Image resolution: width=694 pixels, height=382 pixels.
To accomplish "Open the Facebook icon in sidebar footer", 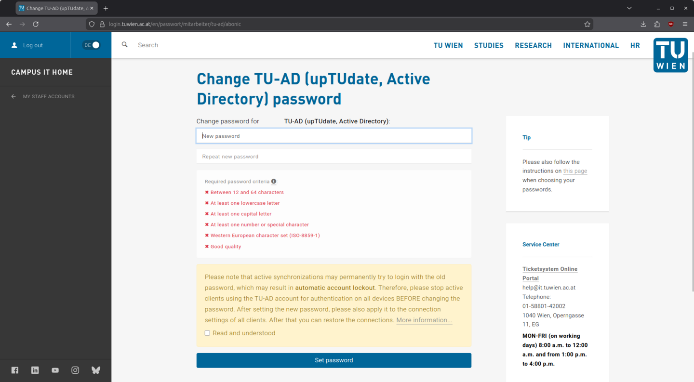I will (x=15, y=370).
